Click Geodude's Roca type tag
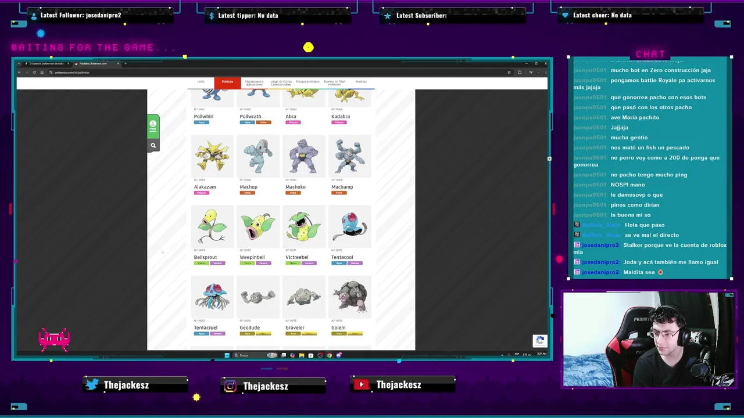744x418 pixels. pos(247,334)
